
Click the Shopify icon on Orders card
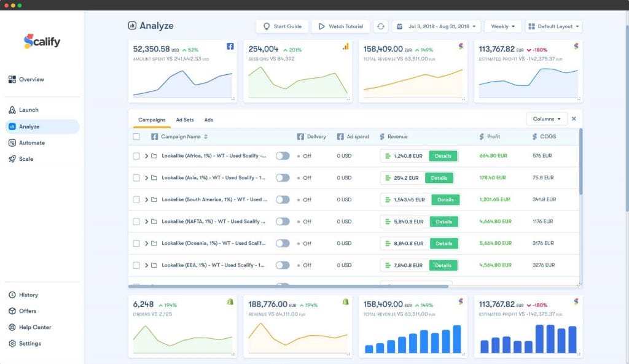click(230, 301)
